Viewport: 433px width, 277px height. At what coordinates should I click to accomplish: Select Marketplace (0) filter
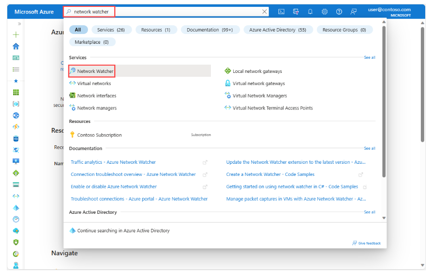(92, 42)
